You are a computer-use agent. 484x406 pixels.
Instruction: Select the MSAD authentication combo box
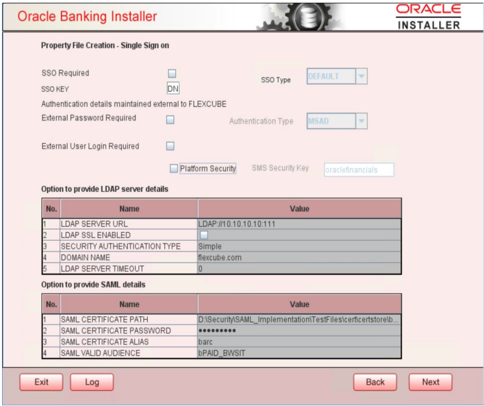click(337, 121)
